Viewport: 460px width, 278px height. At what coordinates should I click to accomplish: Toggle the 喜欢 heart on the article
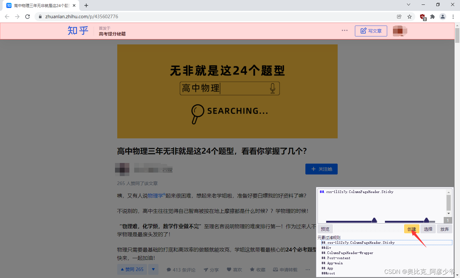[x=229, y=270]
